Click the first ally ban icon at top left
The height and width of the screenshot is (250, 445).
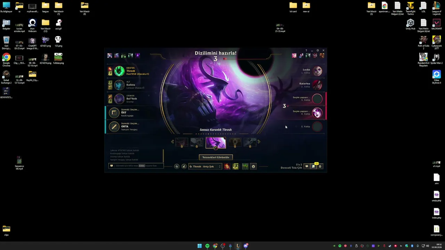click(110, 56)
